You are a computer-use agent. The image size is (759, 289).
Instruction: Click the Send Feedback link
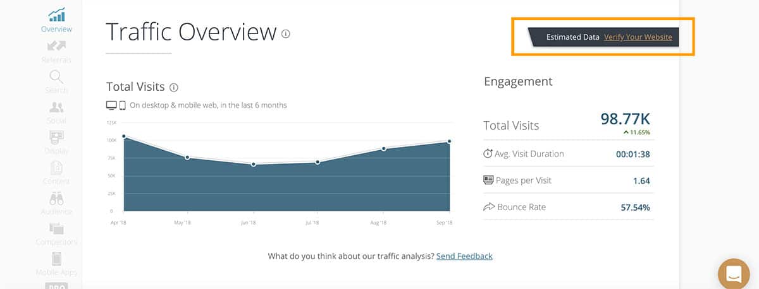[x=464, y=256]
